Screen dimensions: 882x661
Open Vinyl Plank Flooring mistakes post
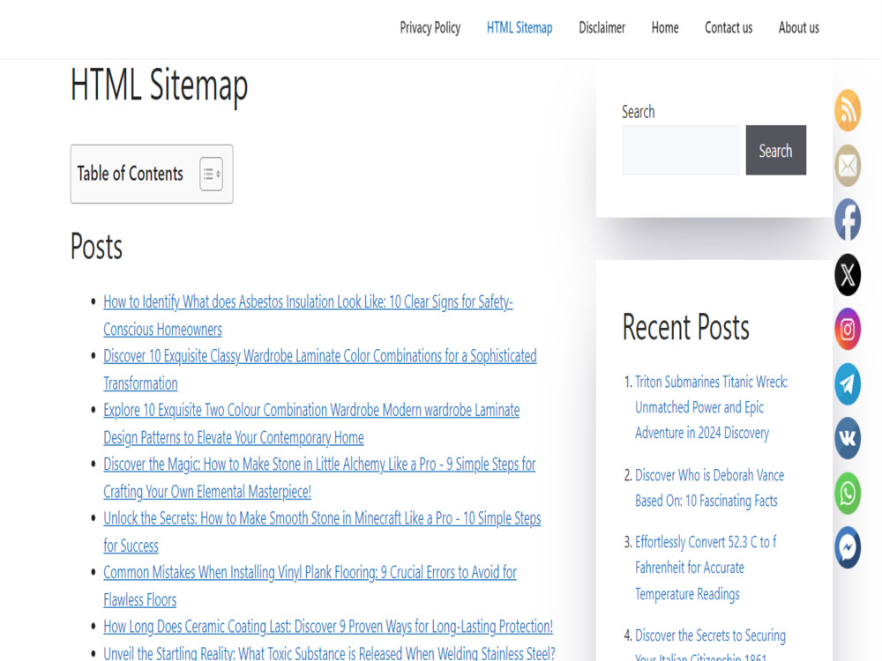tap(310, 586)
